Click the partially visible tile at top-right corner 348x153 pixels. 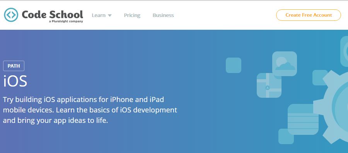344,51
